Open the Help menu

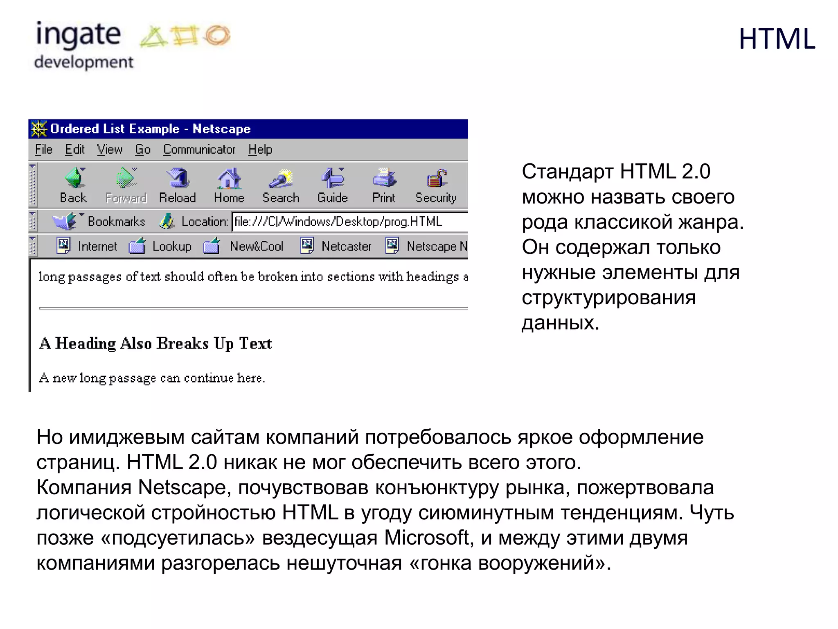260,150
